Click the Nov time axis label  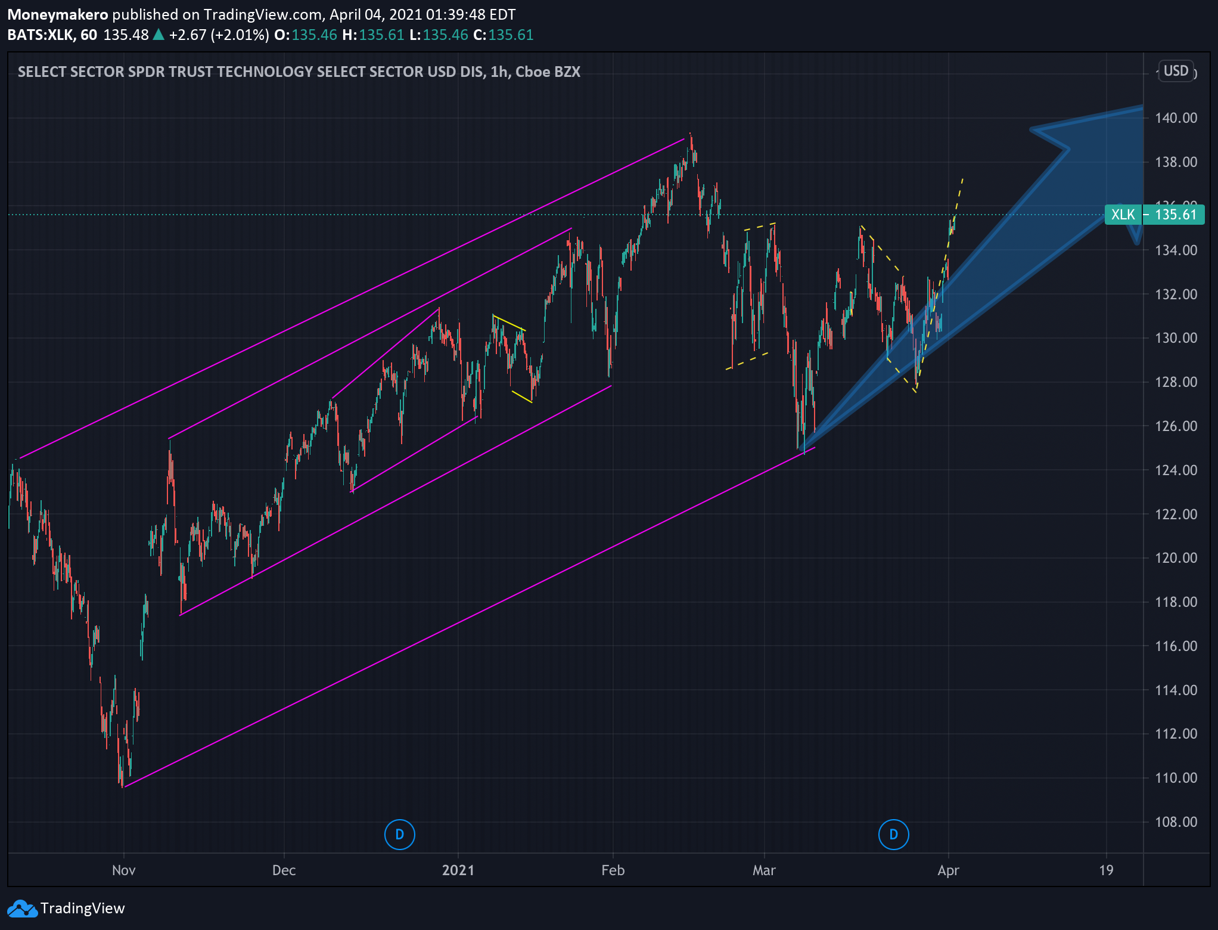(x=123, y=870)
